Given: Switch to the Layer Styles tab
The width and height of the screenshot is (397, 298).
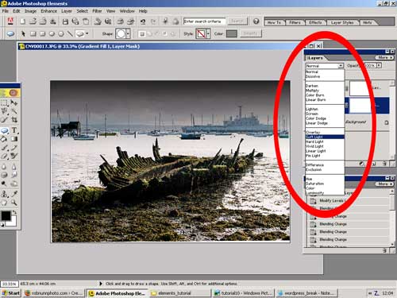Looking at the screenshot, I should pyautogui.click(x=342, y=22).
